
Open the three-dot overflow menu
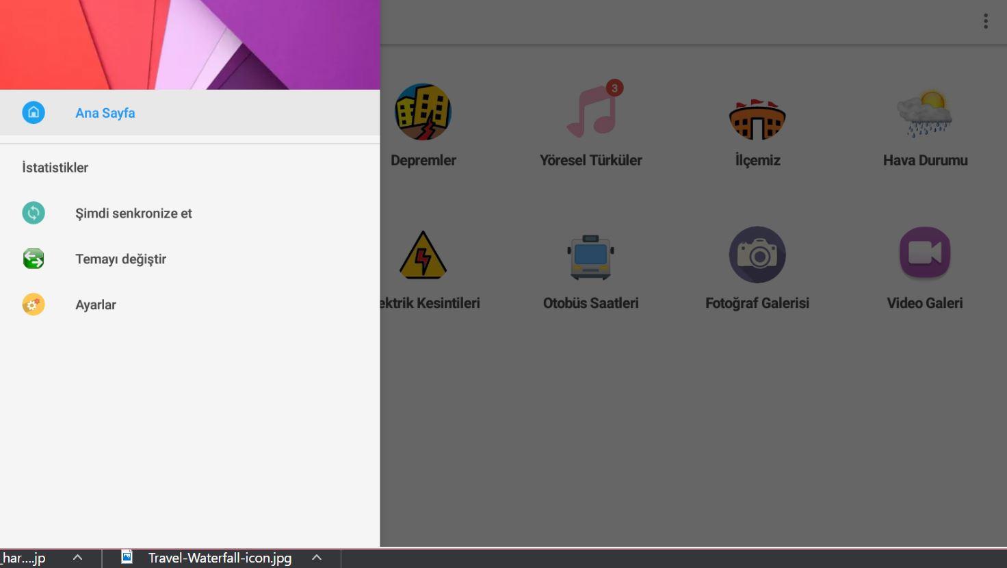[986, 21]
